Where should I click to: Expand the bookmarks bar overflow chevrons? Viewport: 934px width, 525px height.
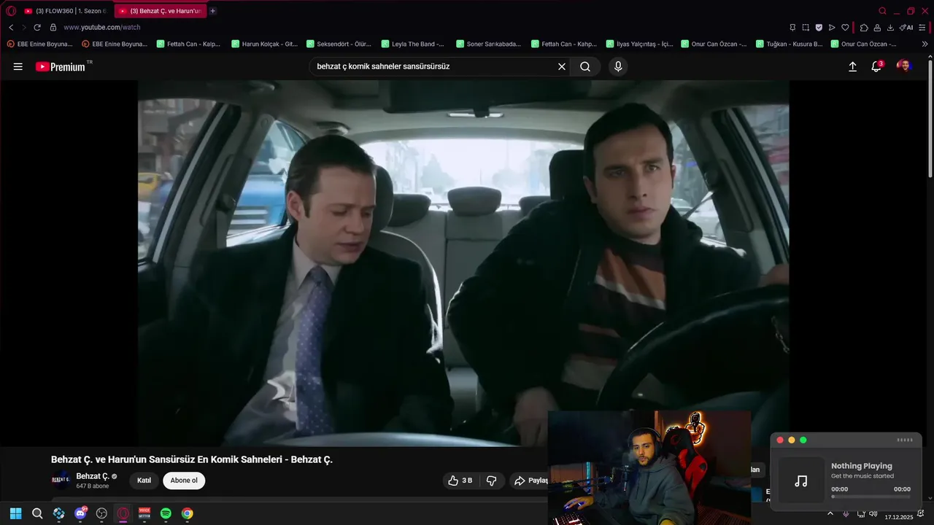(x=925, y=44)
